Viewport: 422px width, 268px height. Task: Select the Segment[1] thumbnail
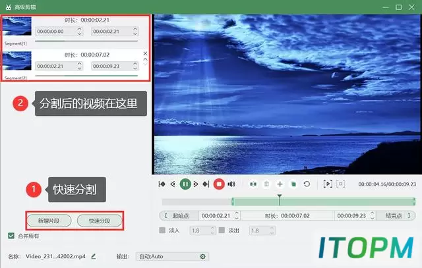click(x=16, y=26)
